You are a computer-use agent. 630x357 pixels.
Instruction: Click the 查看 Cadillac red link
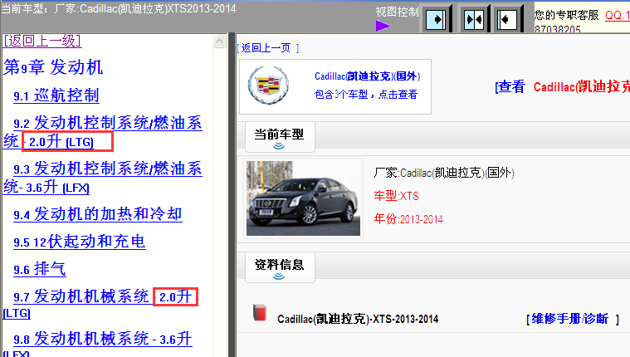[563, 87]
